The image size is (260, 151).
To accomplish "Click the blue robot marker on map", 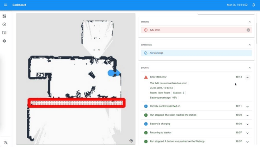I will pyautogui.click(x=114, y=73).
